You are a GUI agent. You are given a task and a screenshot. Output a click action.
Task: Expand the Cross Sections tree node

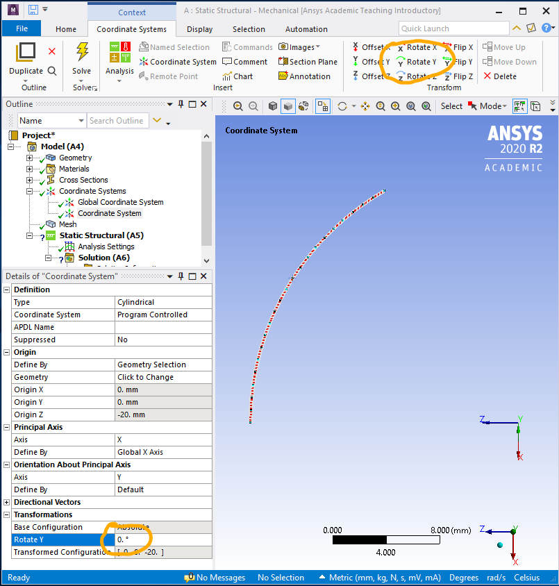29,180
